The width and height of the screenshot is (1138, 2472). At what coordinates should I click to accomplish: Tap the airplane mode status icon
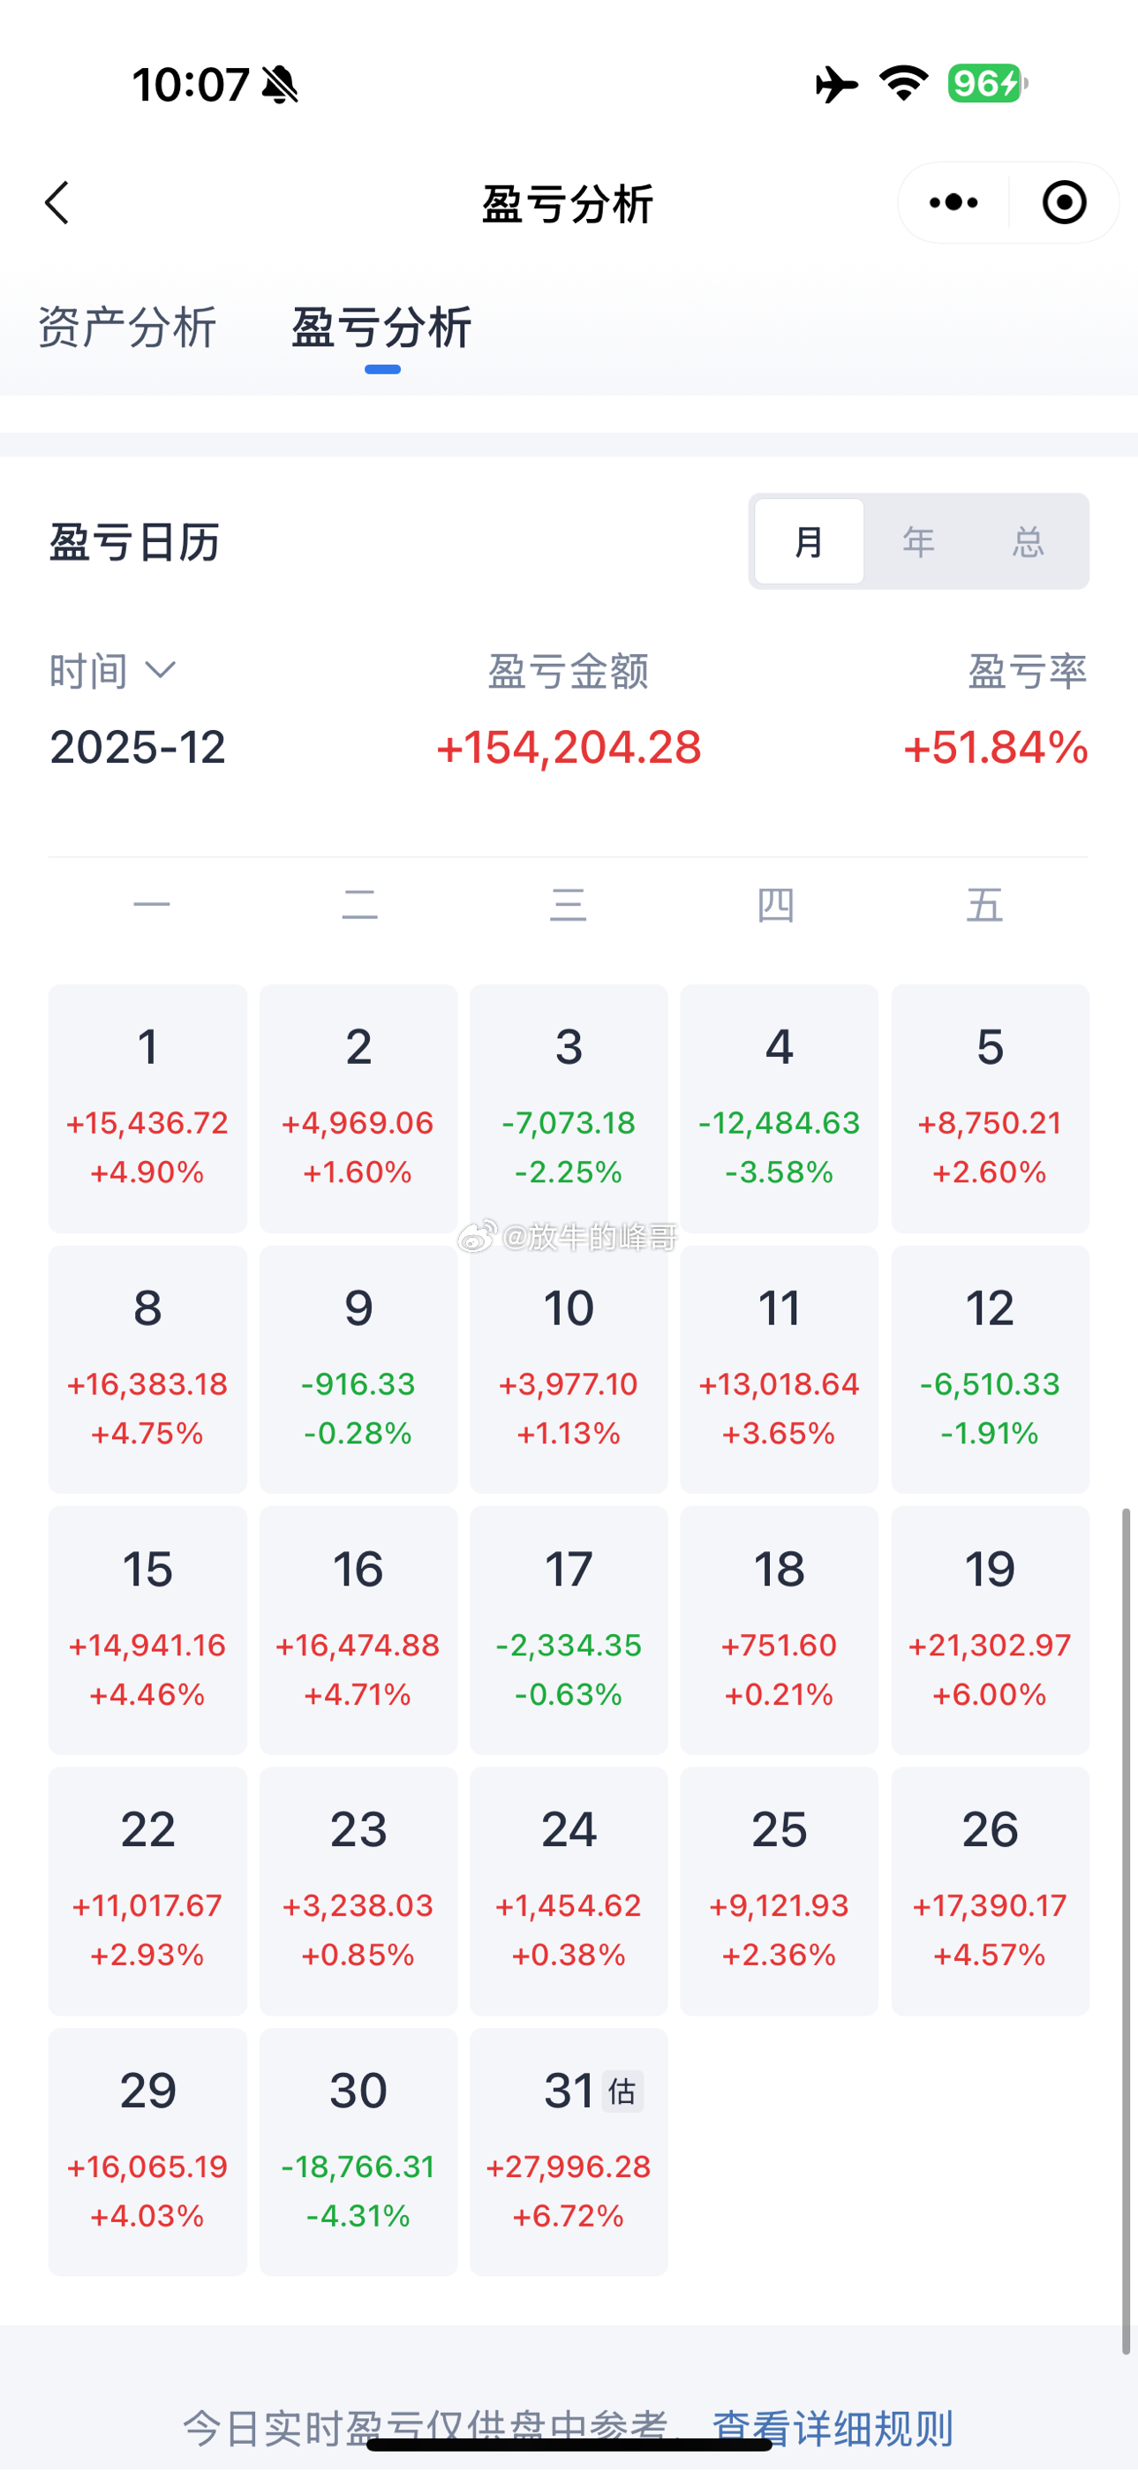click(x=836, y=85)
